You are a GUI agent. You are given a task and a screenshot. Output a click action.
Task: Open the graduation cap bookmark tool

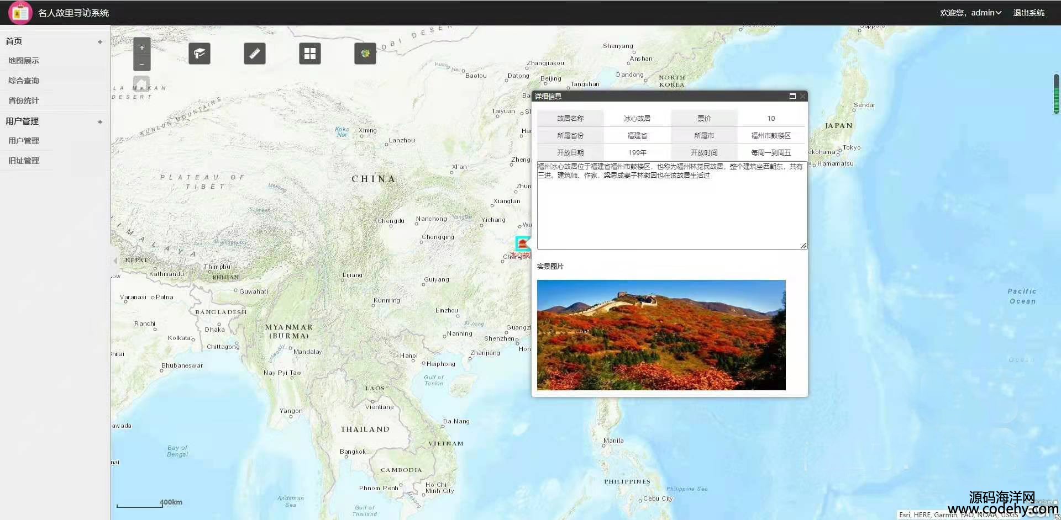point(199,54)
